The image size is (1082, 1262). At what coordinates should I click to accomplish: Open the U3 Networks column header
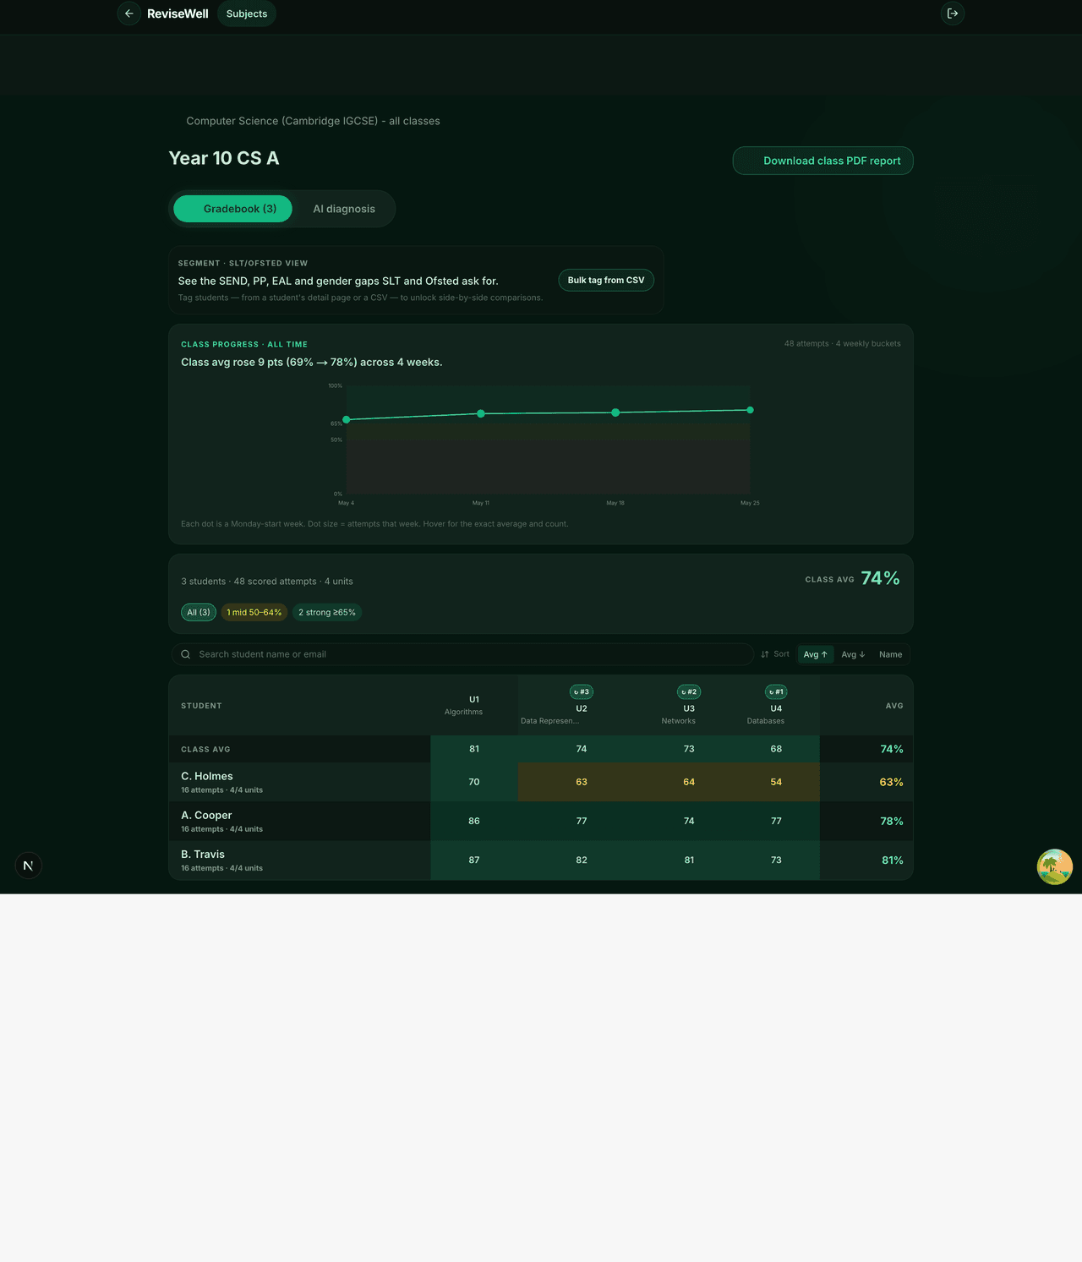point(689,705)
